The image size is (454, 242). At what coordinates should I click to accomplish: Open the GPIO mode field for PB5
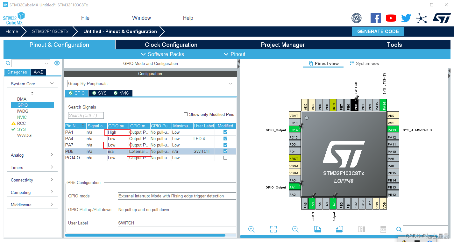(177, 196)
